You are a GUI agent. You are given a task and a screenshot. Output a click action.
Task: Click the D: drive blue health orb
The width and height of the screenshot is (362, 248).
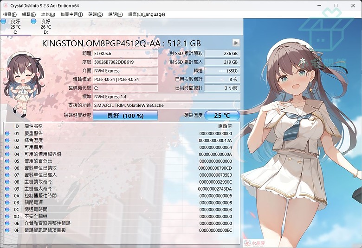[x=34, y=21]
